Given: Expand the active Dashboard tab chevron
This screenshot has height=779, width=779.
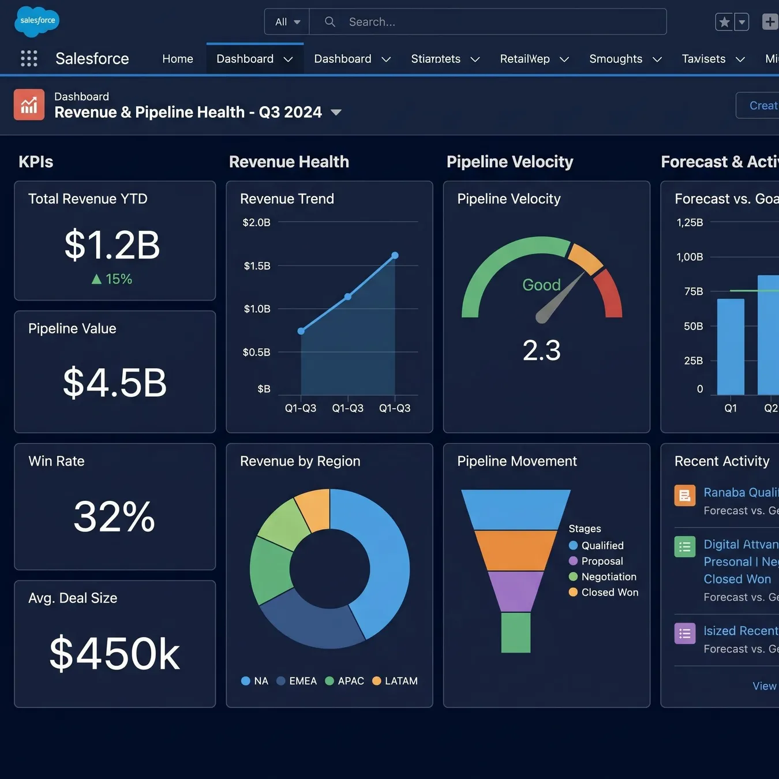Looking at the screenshot, I should 288,59.
